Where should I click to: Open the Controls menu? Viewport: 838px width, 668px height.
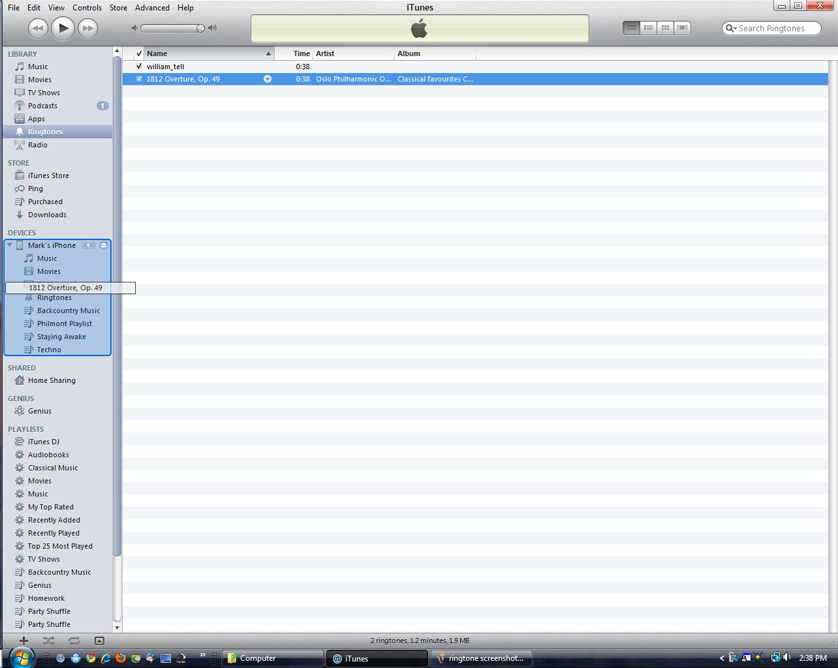pyautogui.click(x=87, y=8)
